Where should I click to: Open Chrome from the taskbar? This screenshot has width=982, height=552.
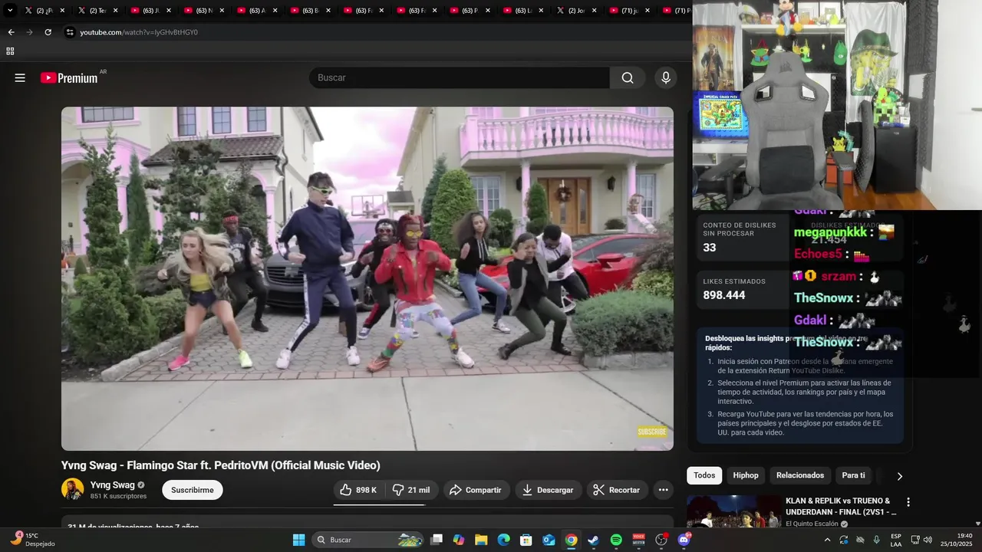tap(571, 540)
